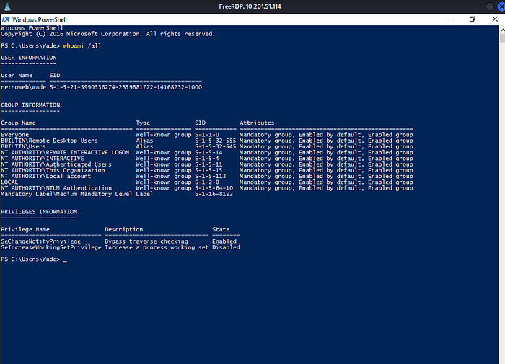Click the FreeRDP application icon at the top left
Viewport: 505px width, 364px height.
pos(7,6)
